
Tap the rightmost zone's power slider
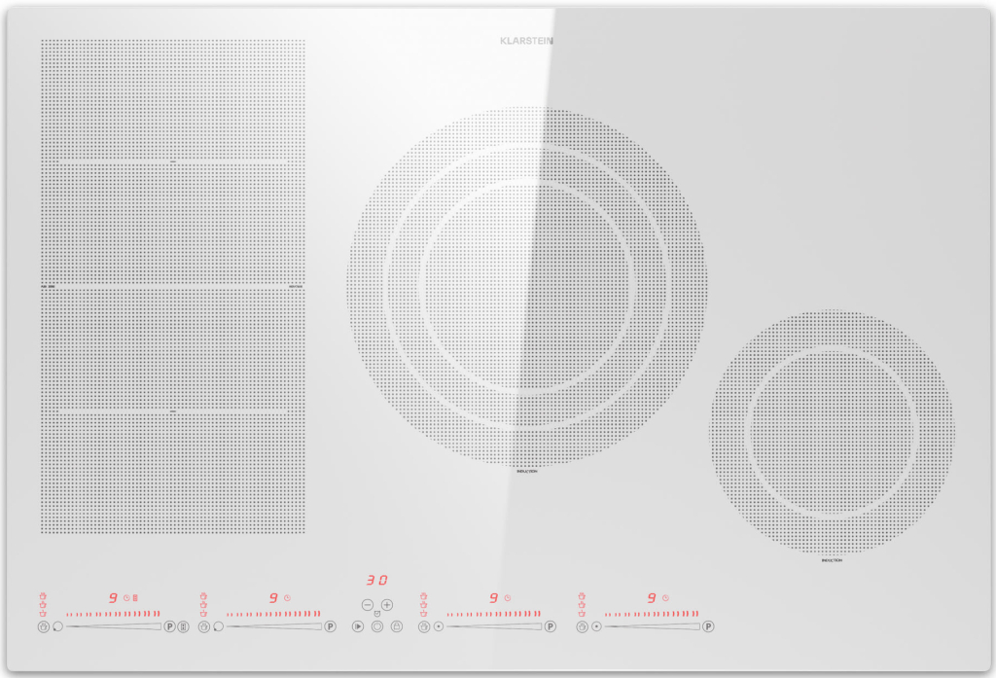652,626
